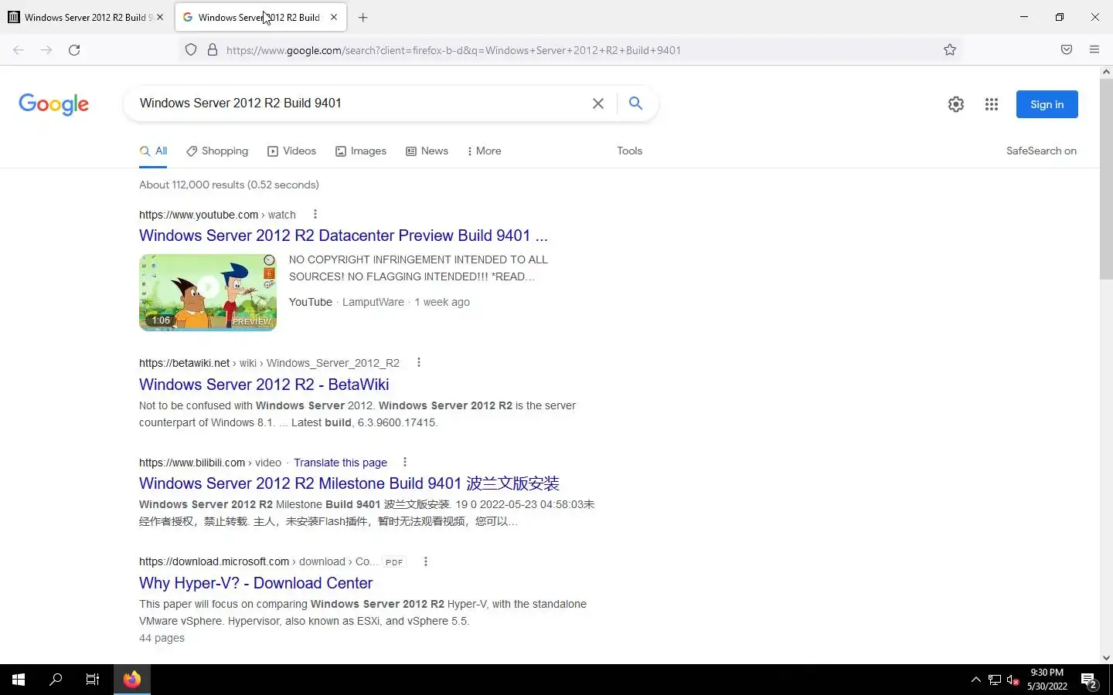Clear the search box with the X icon

(x=598, y=103)
